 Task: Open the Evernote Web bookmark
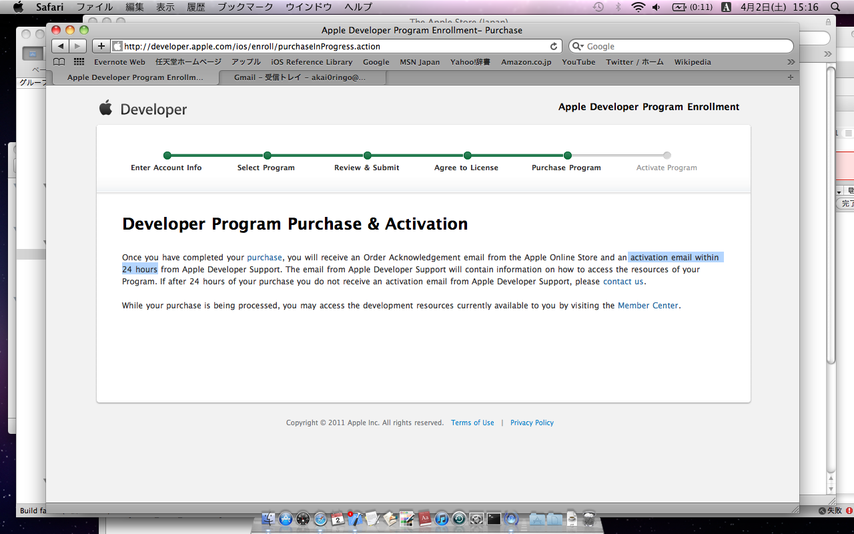(119, 62)
